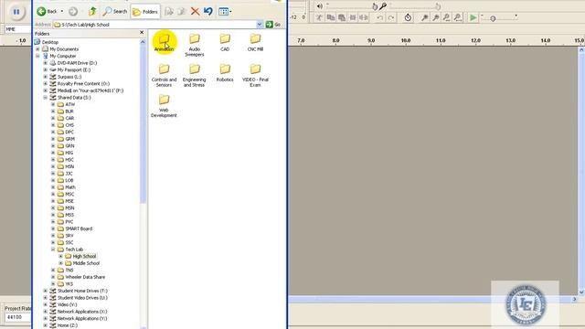Click Desktop in the folder tree
585x329 pixels.
[50, 42]
